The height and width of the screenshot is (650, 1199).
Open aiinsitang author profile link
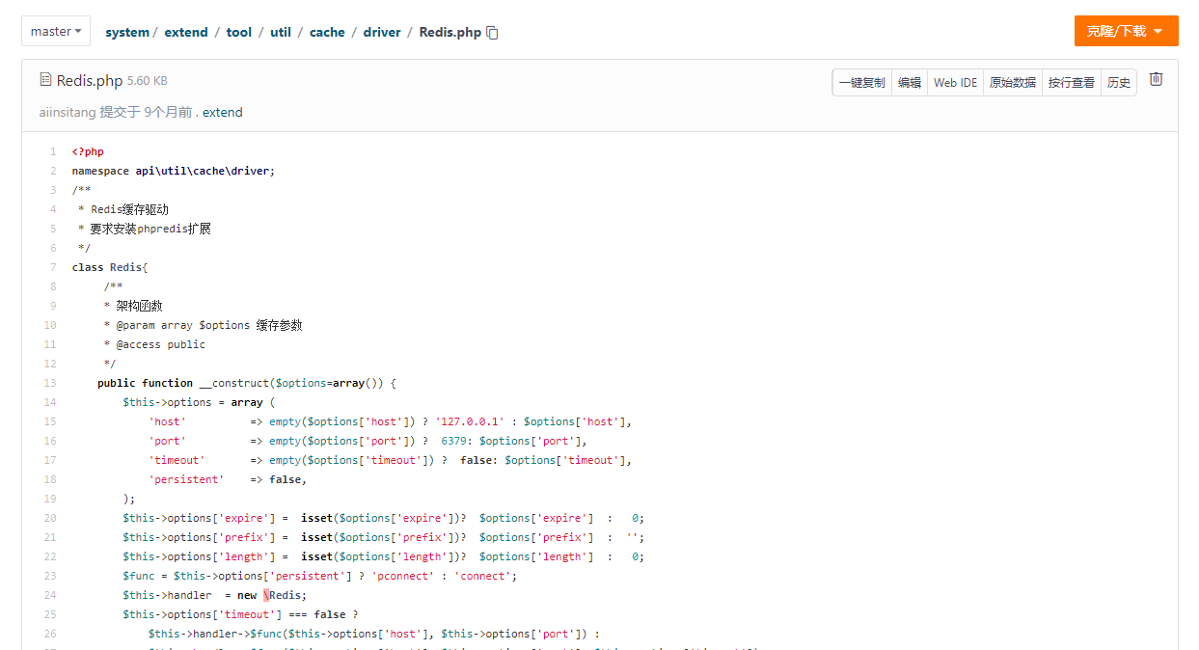(x=68, y=112)
